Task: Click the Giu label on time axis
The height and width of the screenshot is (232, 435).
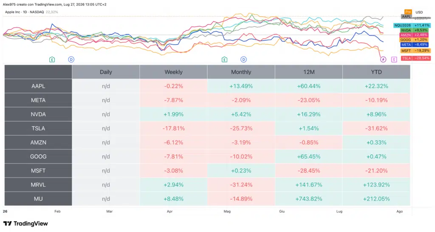Action: point(282,211)
